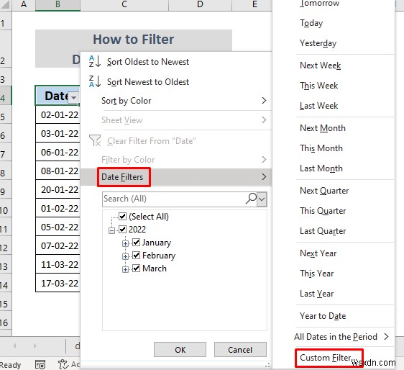
Task: Choose Filter by Color entry
Action: click(x=176, y=160)
